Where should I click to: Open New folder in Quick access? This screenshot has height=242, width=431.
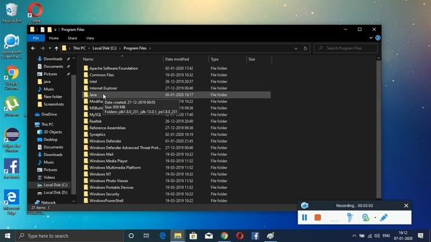point(53,97)
